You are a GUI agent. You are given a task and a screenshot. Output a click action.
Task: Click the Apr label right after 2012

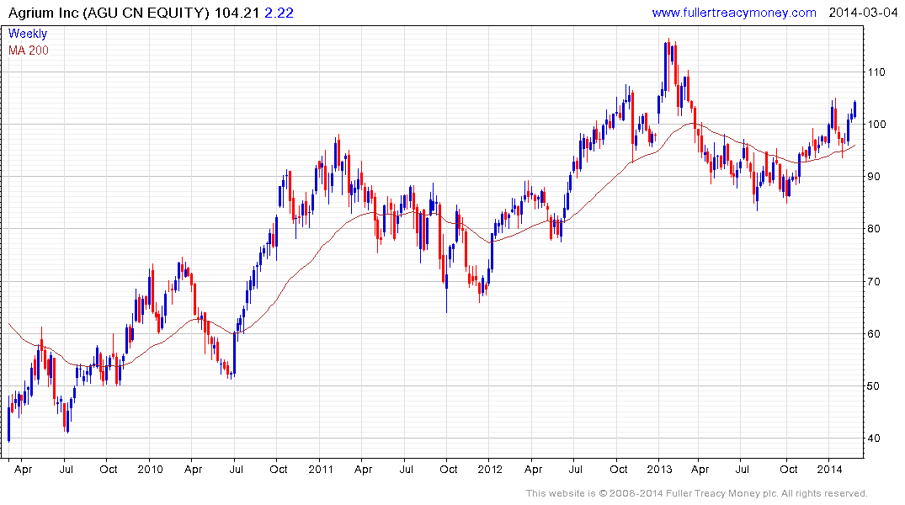point(533,469)
